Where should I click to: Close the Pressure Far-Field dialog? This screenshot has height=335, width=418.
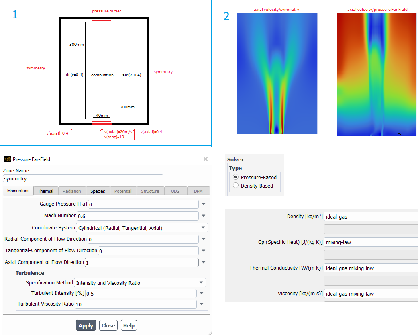[x=206, y=159]
